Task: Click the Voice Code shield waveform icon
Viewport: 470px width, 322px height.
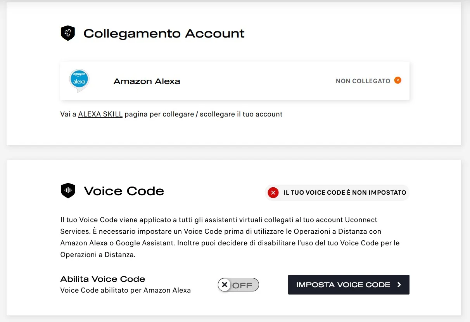Action: [x=68, y=190]
